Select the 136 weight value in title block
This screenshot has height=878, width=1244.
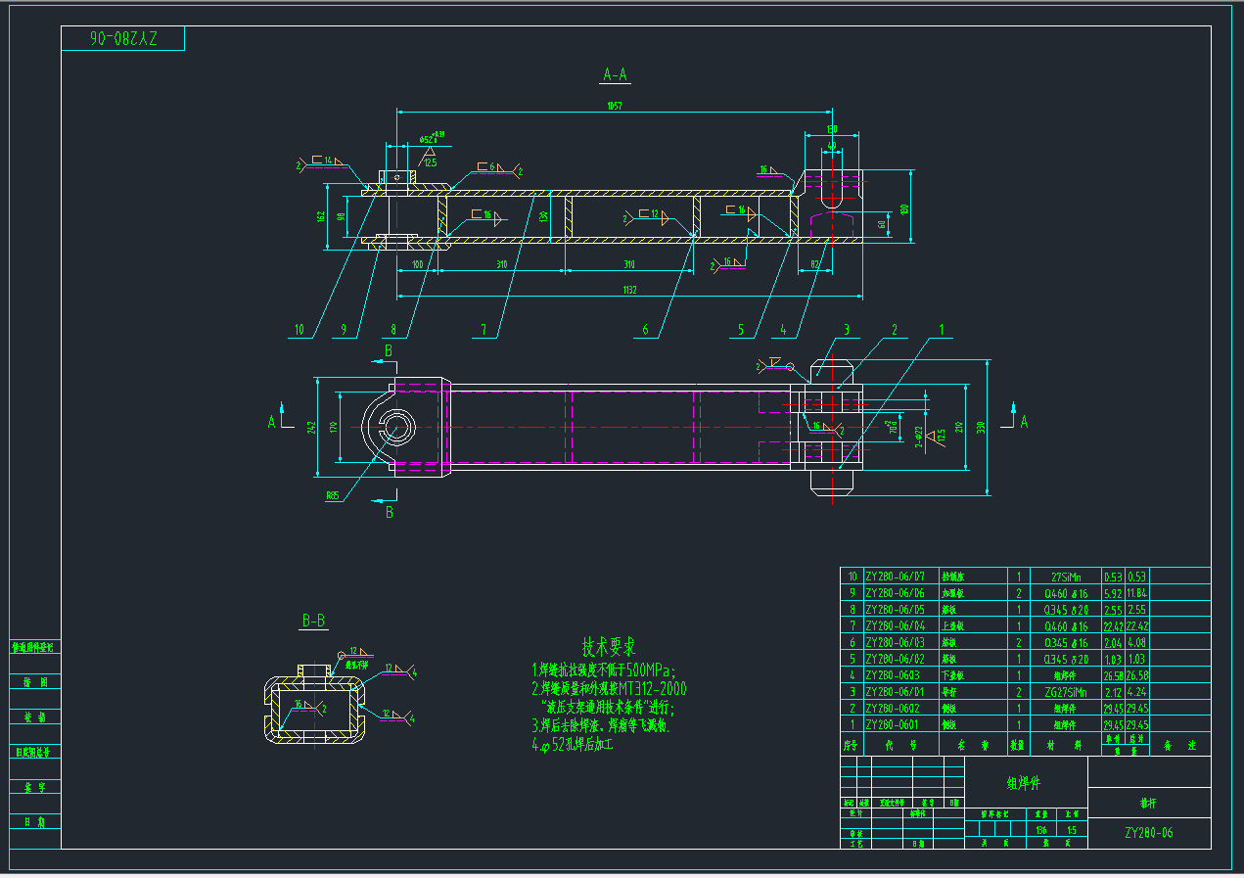(1041, 829)
